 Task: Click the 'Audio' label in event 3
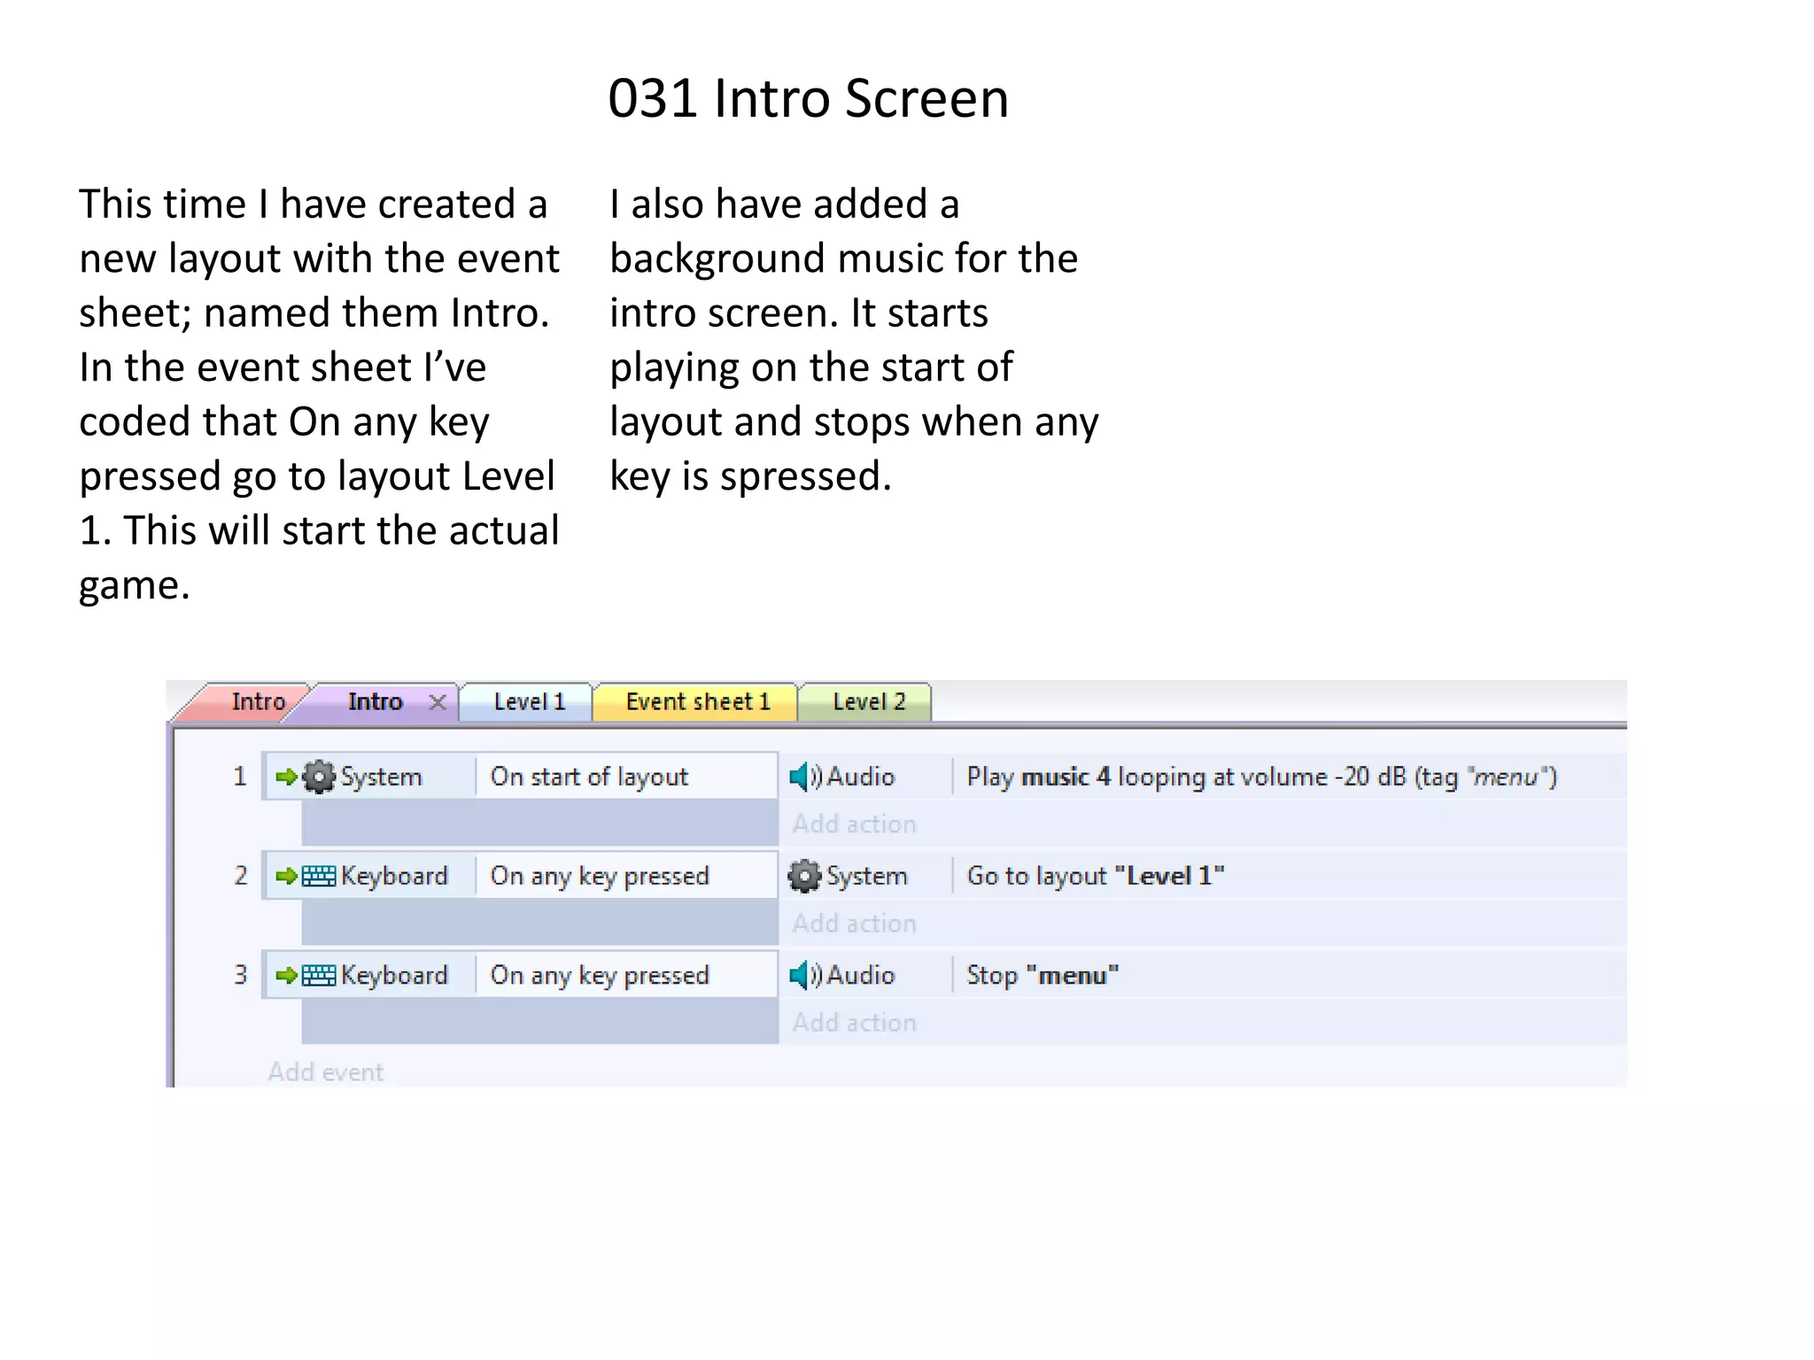point(861,976)
